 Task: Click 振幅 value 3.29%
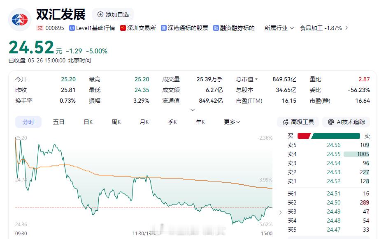click(142, 101)
